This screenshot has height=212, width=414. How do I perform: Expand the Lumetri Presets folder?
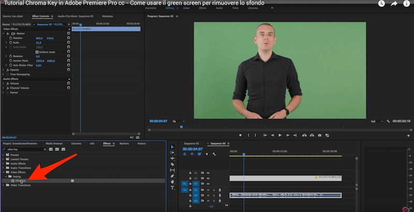(4, 160)
